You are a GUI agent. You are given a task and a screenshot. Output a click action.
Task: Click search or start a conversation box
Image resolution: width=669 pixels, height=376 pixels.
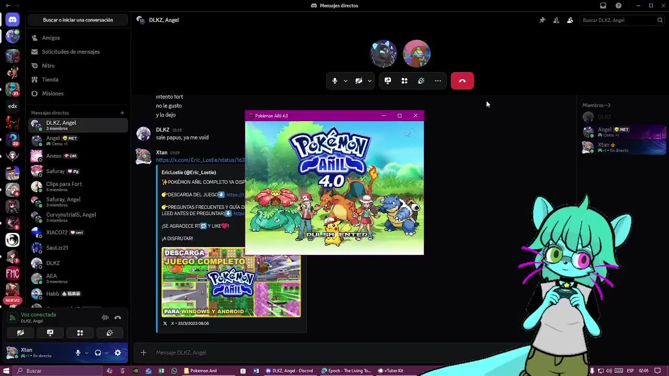78,20
